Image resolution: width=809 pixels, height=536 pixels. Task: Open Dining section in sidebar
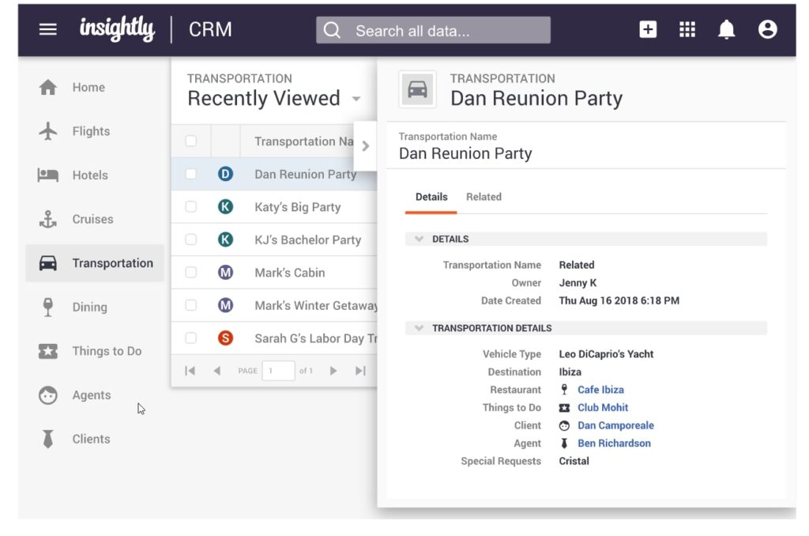coord(89,307)
